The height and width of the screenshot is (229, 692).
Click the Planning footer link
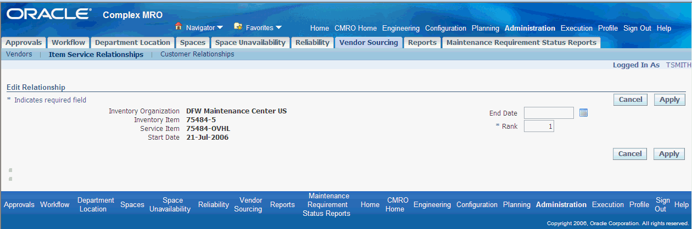(x=517, y=204)
